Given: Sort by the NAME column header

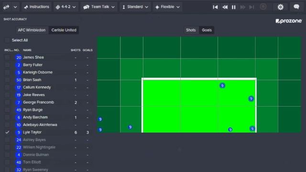Looking at the screenshot, I should [x=27, y=50].
